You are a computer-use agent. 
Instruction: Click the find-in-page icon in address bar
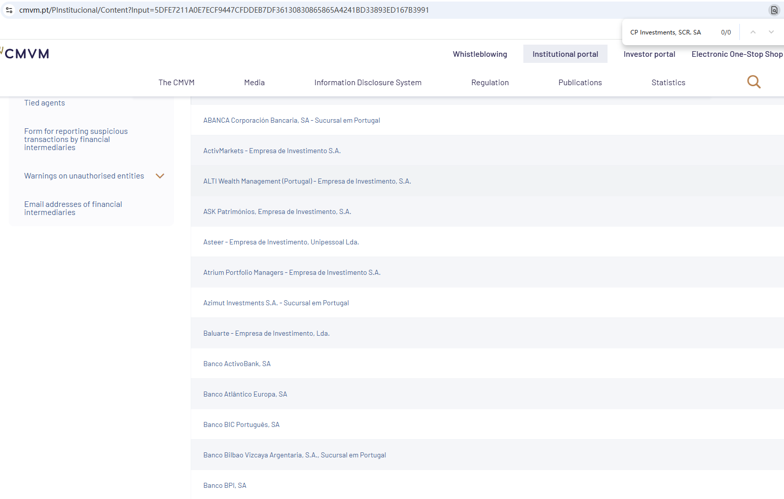774,10
